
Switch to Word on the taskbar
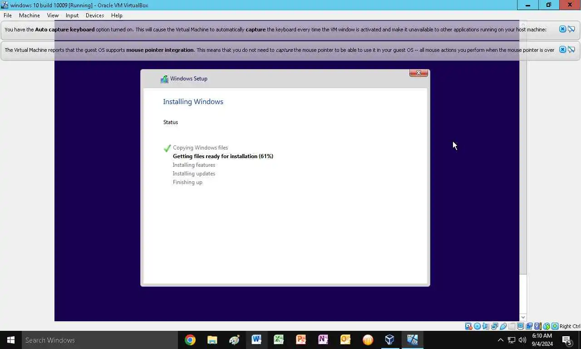(x=256, y=340)
